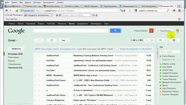Click the НАПИСАТЬ compose button
Screen dimensions: 186x105
[x=16, y=49]
